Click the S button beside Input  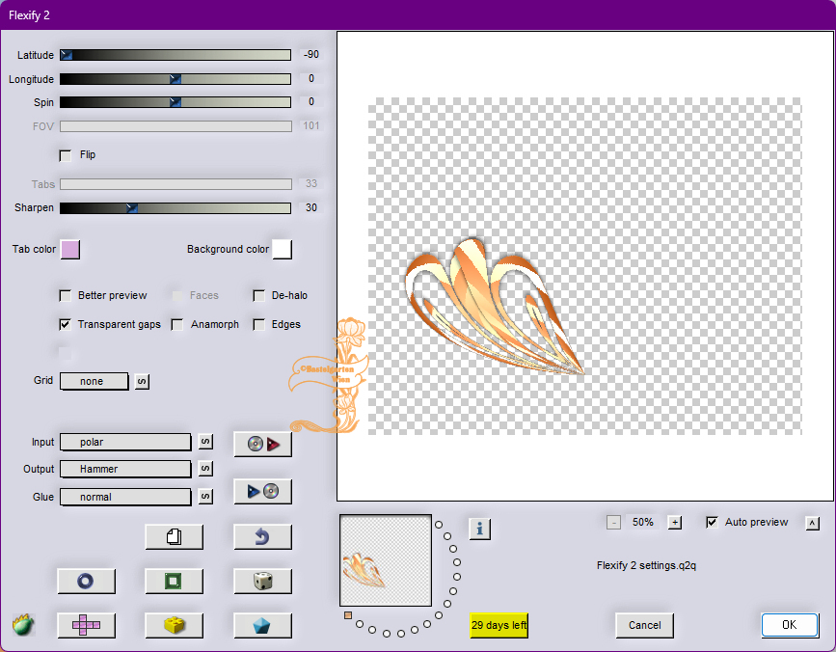click(205, 442)
